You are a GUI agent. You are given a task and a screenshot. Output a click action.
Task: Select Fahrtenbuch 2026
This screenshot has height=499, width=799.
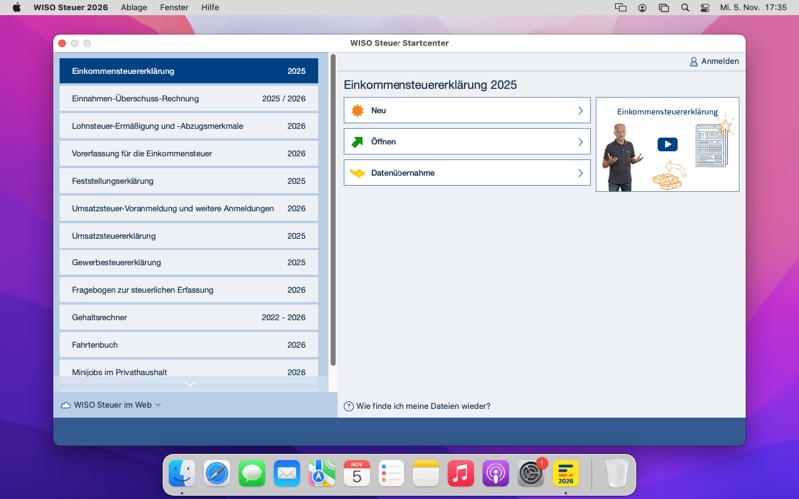tap(189, 345)
